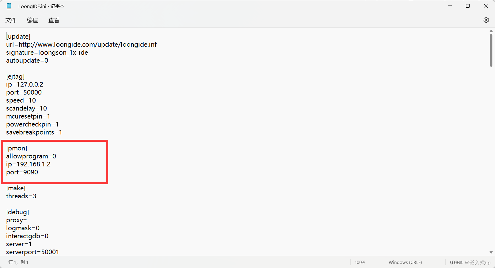The width and height of the screenshot is (495, 268).
Task: Click the scandelay=10 line
Action: point(27,108)
